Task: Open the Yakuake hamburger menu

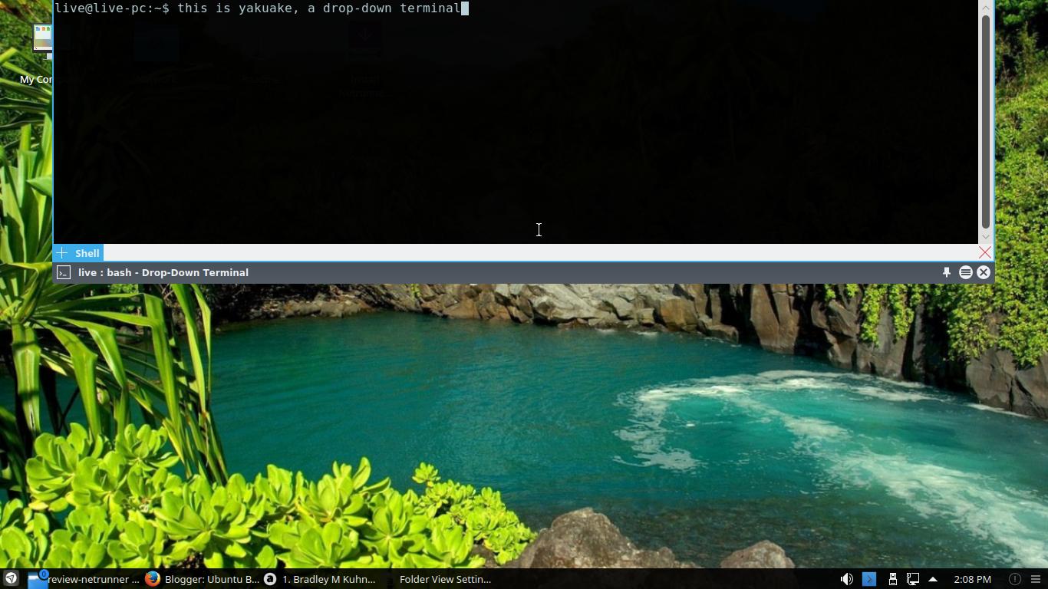Action: click(965, 272)
